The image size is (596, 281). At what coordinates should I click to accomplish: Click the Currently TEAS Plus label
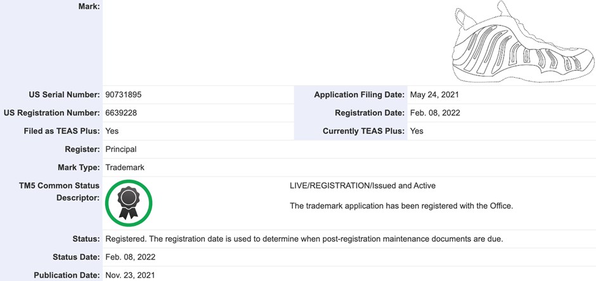click(x=364, y=131)
